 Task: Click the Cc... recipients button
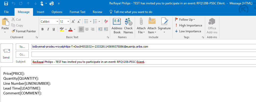[22, 54]
